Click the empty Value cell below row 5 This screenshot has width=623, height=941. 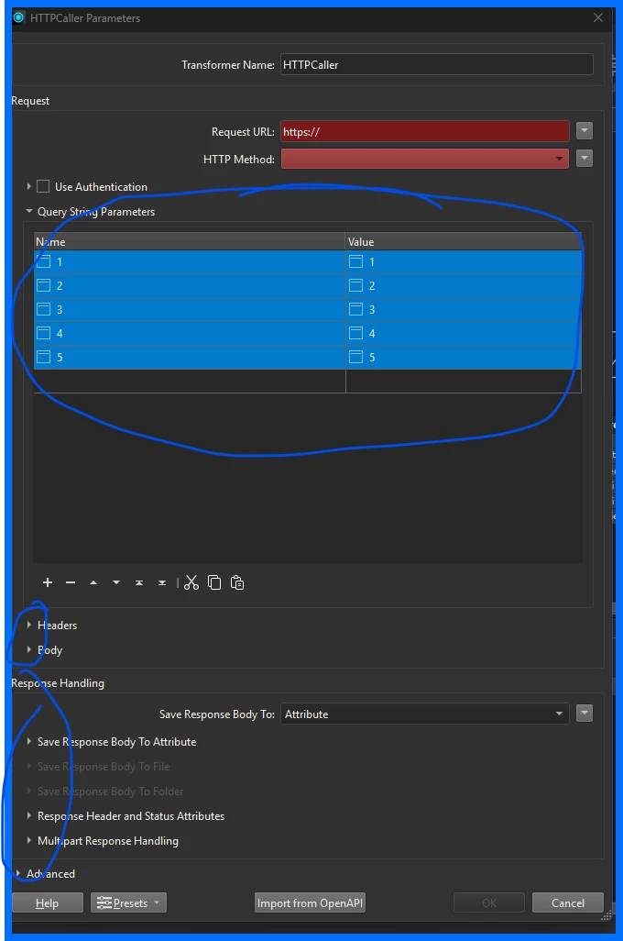[x=464, y=382]
